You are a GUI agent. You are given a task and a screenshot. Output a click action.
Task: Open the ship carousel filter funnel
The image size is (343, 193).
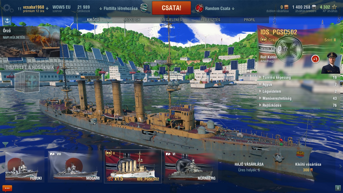click(5, 145)
